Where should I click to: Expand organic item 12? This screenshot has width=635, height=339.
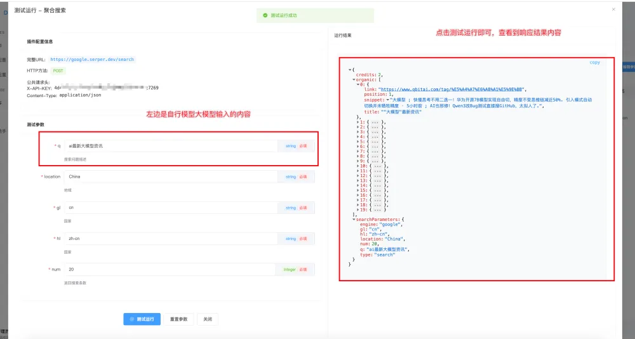coord(358,176)
